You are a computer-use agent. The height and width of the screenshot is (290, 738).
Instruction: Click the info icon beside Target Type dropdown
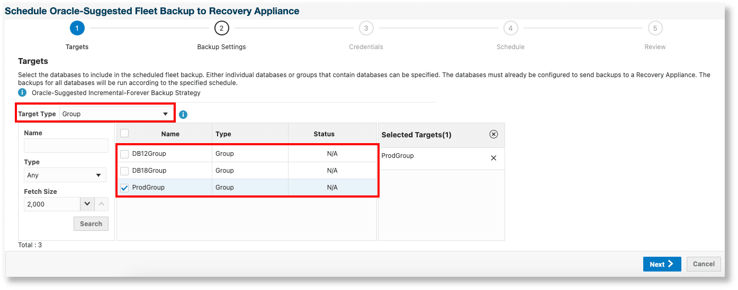point(183,115)
